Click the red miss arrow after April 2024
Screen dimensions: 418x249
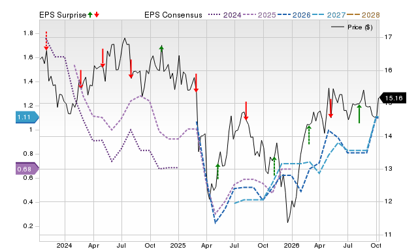tap(103, 58)
